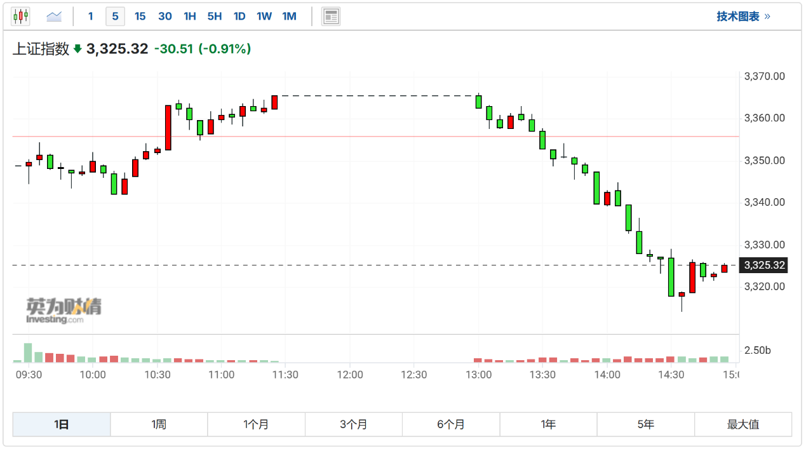The height and width of the screenshot is (451, 806).
Task: Switch to the 1H interval
Action: coord(189,16)
